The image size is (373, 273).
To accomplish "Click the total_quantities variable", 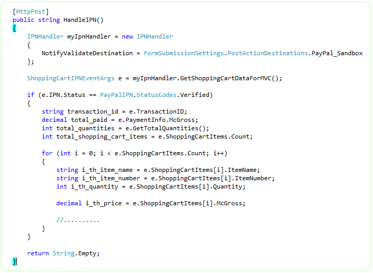I will [x=85, y=128].
